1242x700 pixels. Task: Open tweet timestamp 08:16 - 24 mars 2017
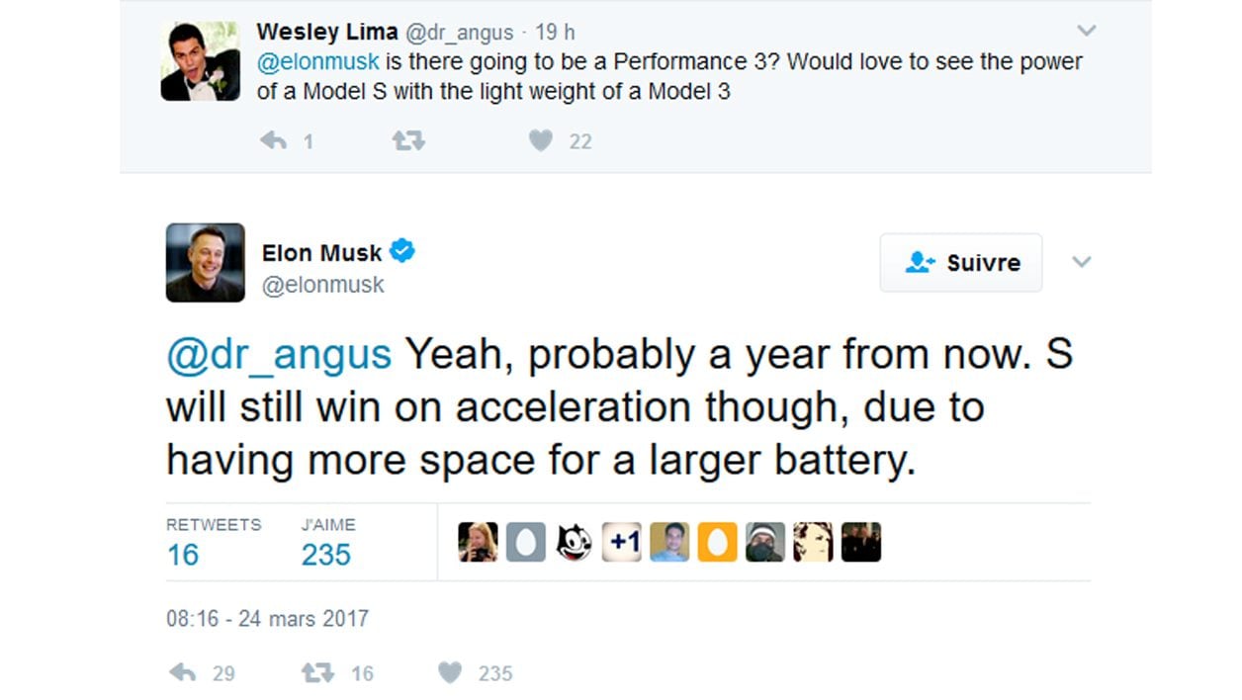tap(267, 620)
